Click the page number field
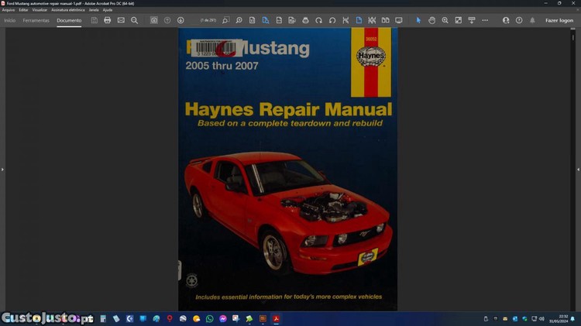 (x=208, y=20)
